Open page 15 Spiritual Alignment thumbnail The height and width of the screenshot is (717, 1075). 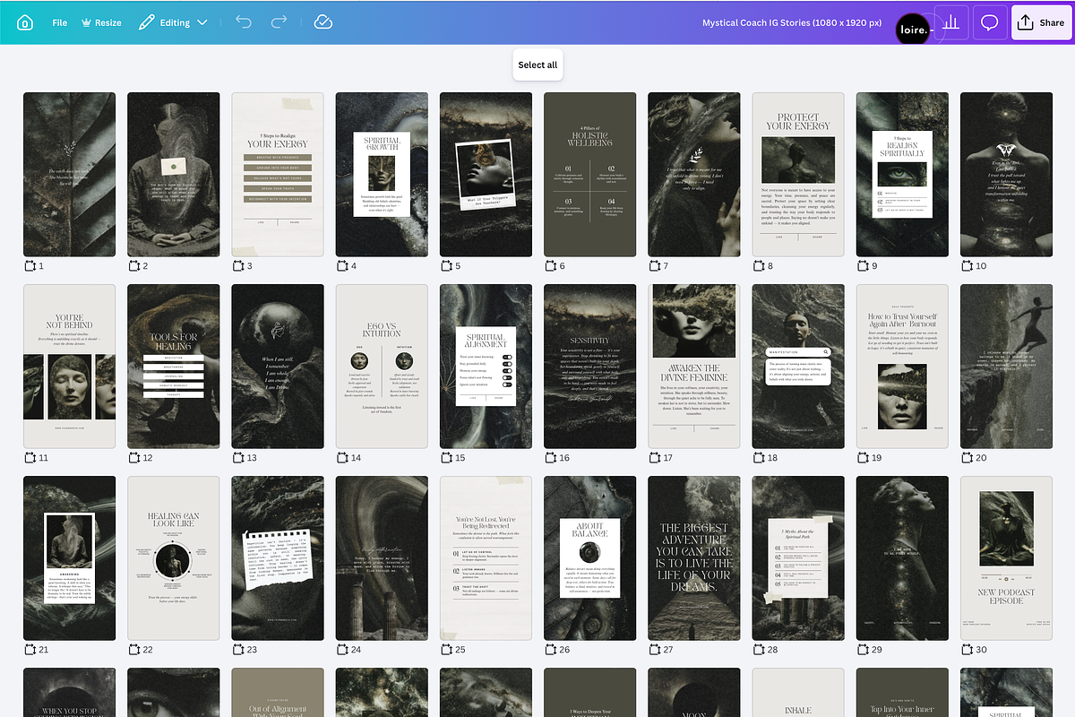click(486, 366)
